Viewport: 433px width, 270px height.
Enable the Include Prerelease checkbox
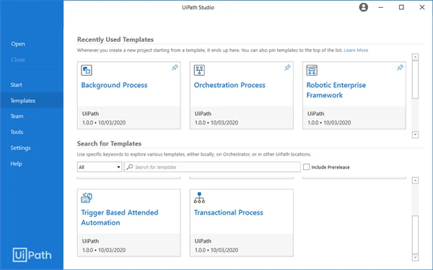[x=306, y=167]
